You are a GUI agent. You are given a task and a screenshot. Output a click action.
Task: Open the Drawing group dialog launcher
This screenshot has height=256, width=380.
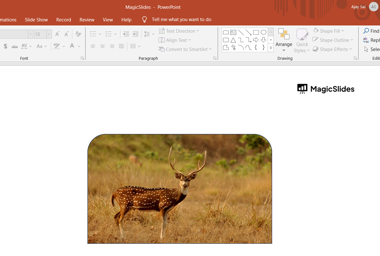(355, 58)
